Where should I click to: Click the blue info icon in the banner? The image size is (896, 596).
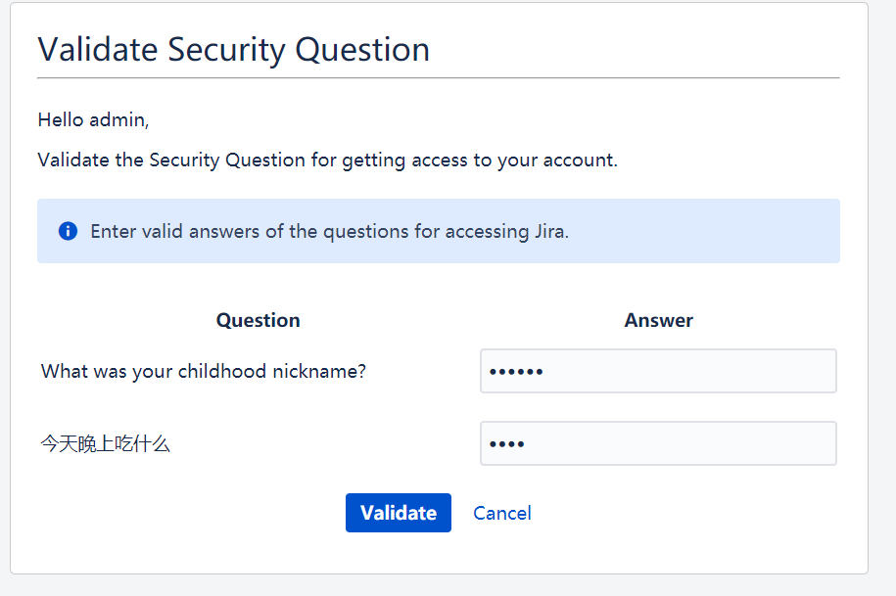pyautogui.click(x=68, y=231)
